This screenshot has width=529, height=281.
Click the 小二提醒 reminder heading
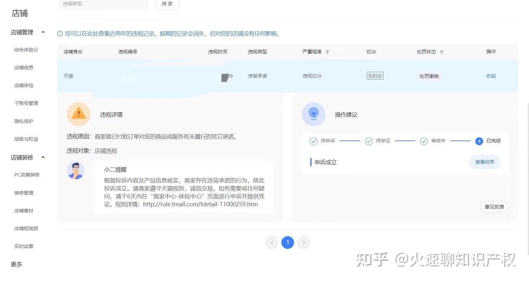(x=115, y=170)
